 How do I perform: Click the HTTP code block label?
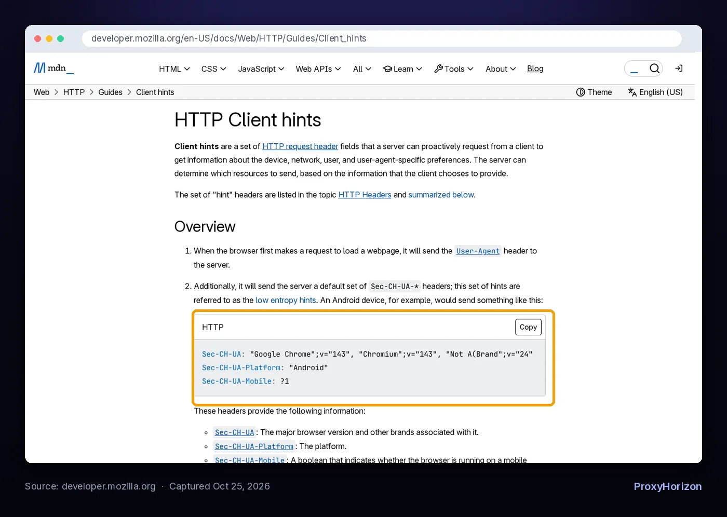coord(213,327)
